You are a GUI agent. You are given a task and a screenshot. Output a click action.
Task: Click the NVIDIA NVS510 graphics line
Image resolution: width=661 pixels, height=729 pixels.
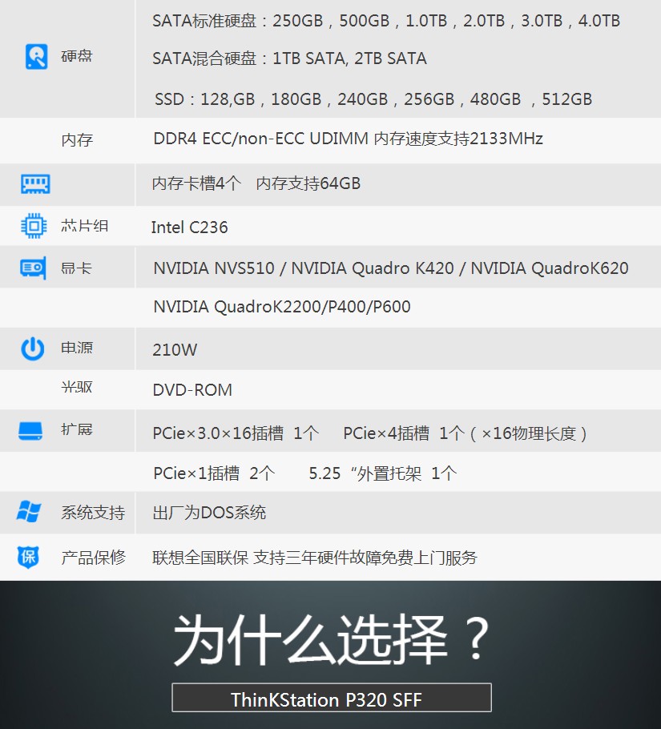pos(391,268)
